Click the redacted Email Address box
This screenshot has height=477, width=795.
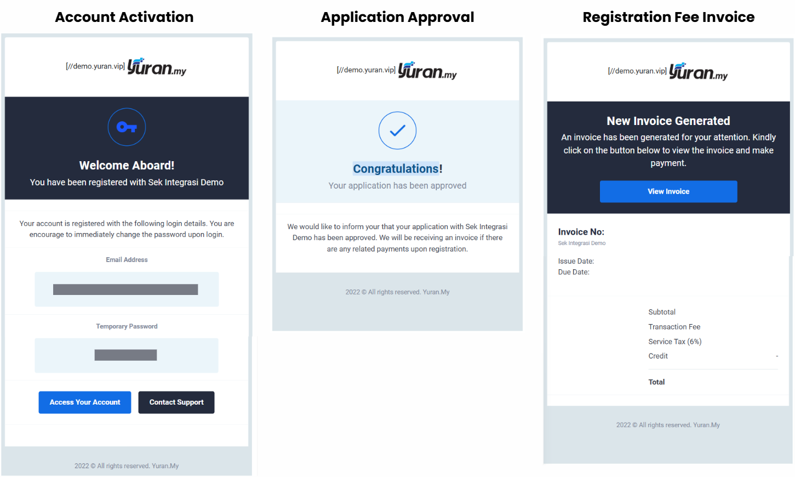(x=126, y=289)
